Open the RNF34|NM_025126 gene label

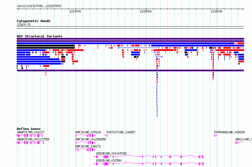point(88,132)
